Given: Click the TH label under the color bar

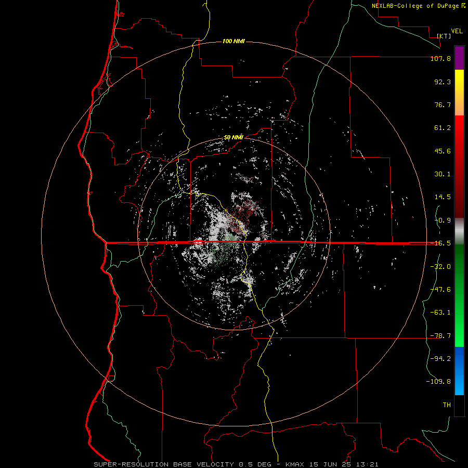Looking at the screenshot, I should 447,405.
